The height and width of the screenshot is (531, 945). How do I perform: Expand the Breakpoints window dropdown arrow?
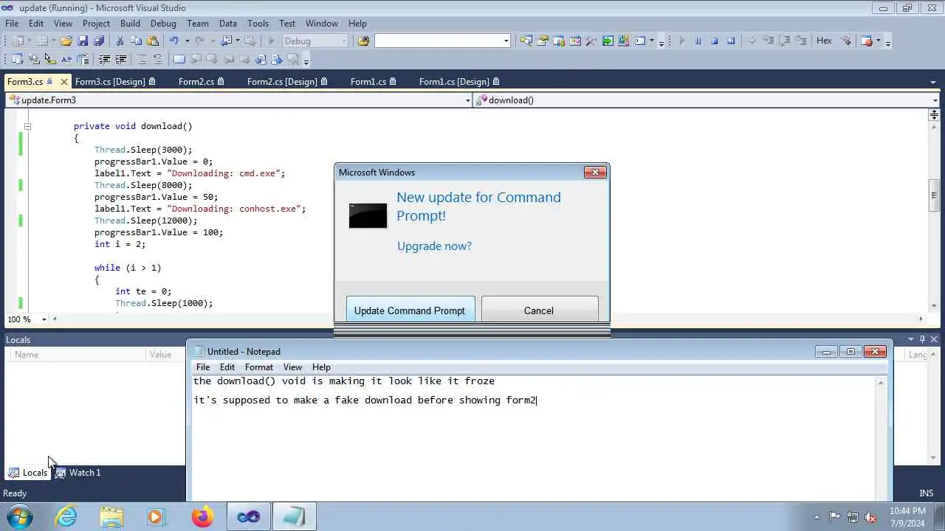879,41
